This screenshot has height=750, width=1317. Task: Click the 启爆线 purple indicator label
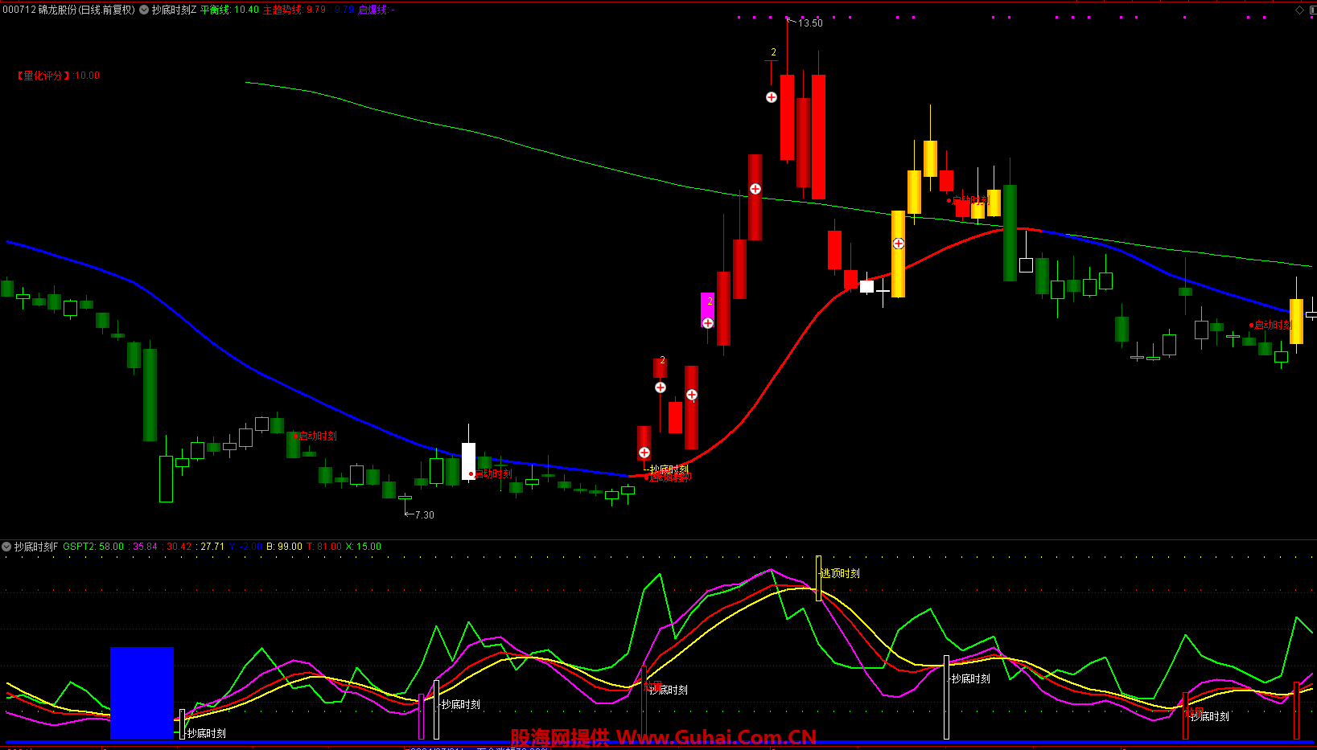pos(376,10)
